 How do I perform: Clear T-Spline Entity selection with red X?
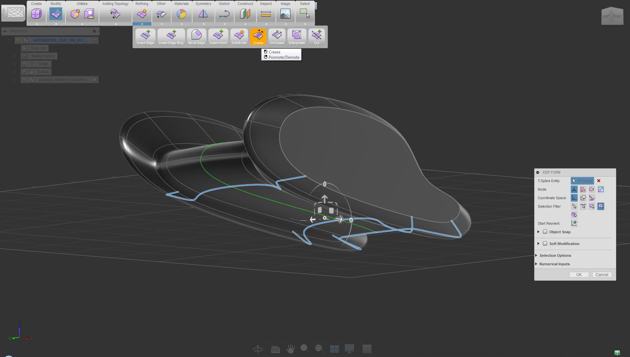click(599, 181)
